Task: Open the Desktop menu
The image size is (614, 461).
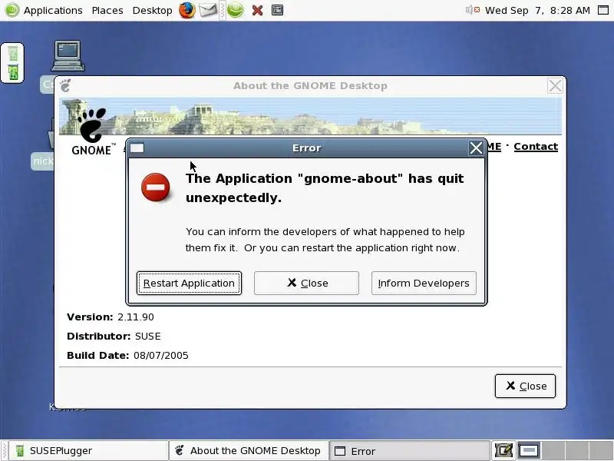Action: [152, 10]
